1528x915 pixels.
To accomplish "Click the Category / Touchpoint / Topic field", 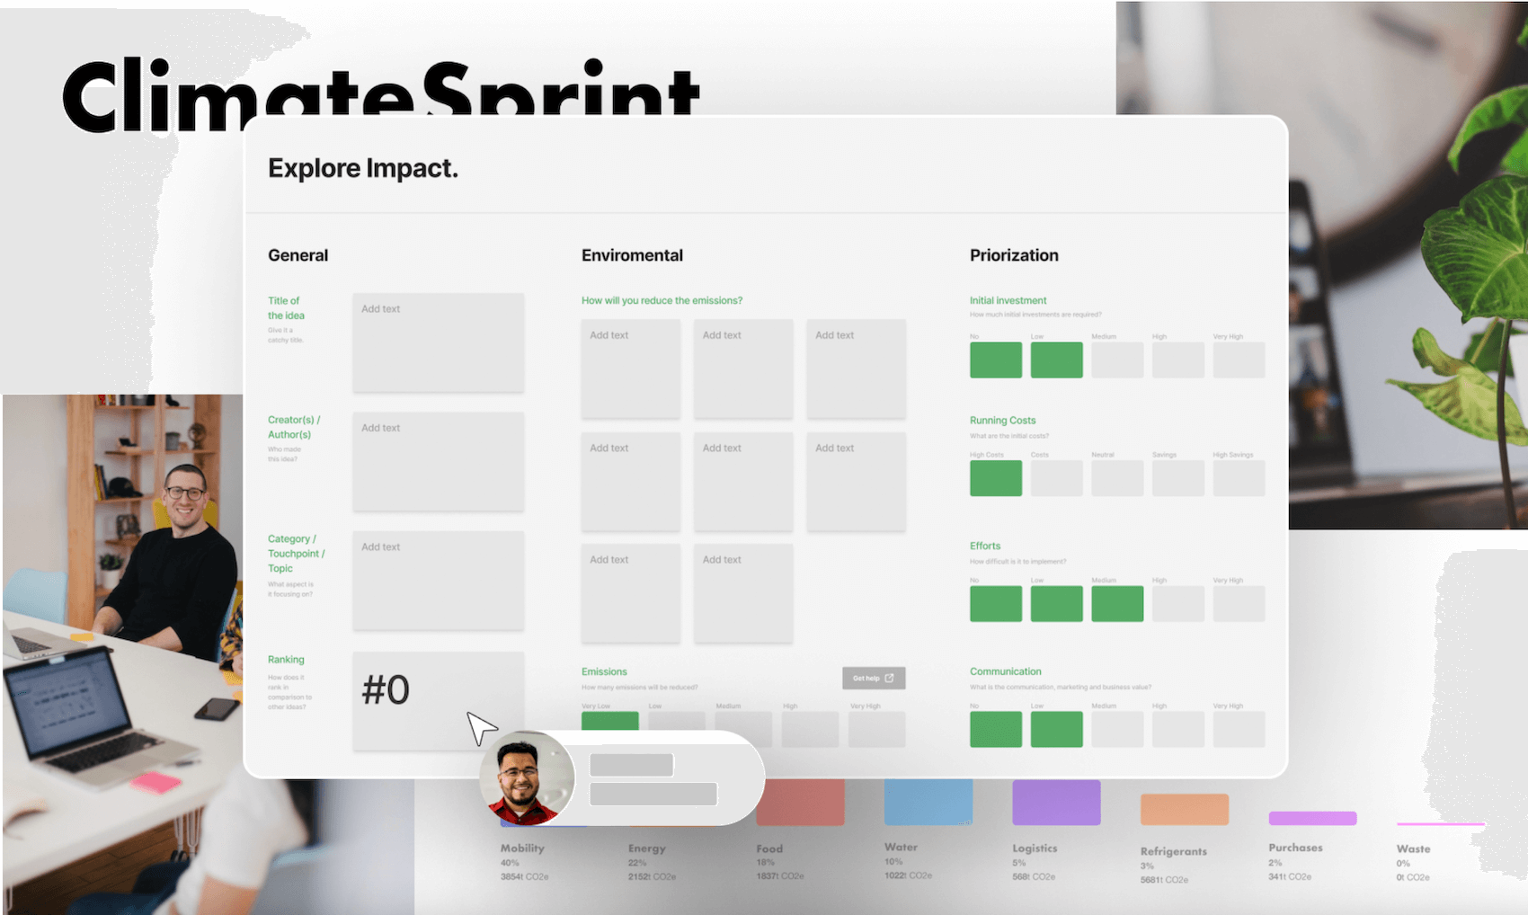I will [x=438, y=580].
